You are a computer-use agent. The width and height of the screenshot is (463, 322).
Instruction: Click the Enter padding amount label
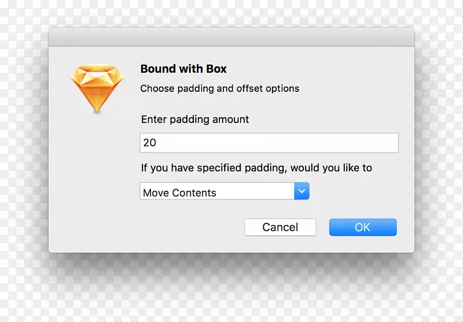point(195,120)
